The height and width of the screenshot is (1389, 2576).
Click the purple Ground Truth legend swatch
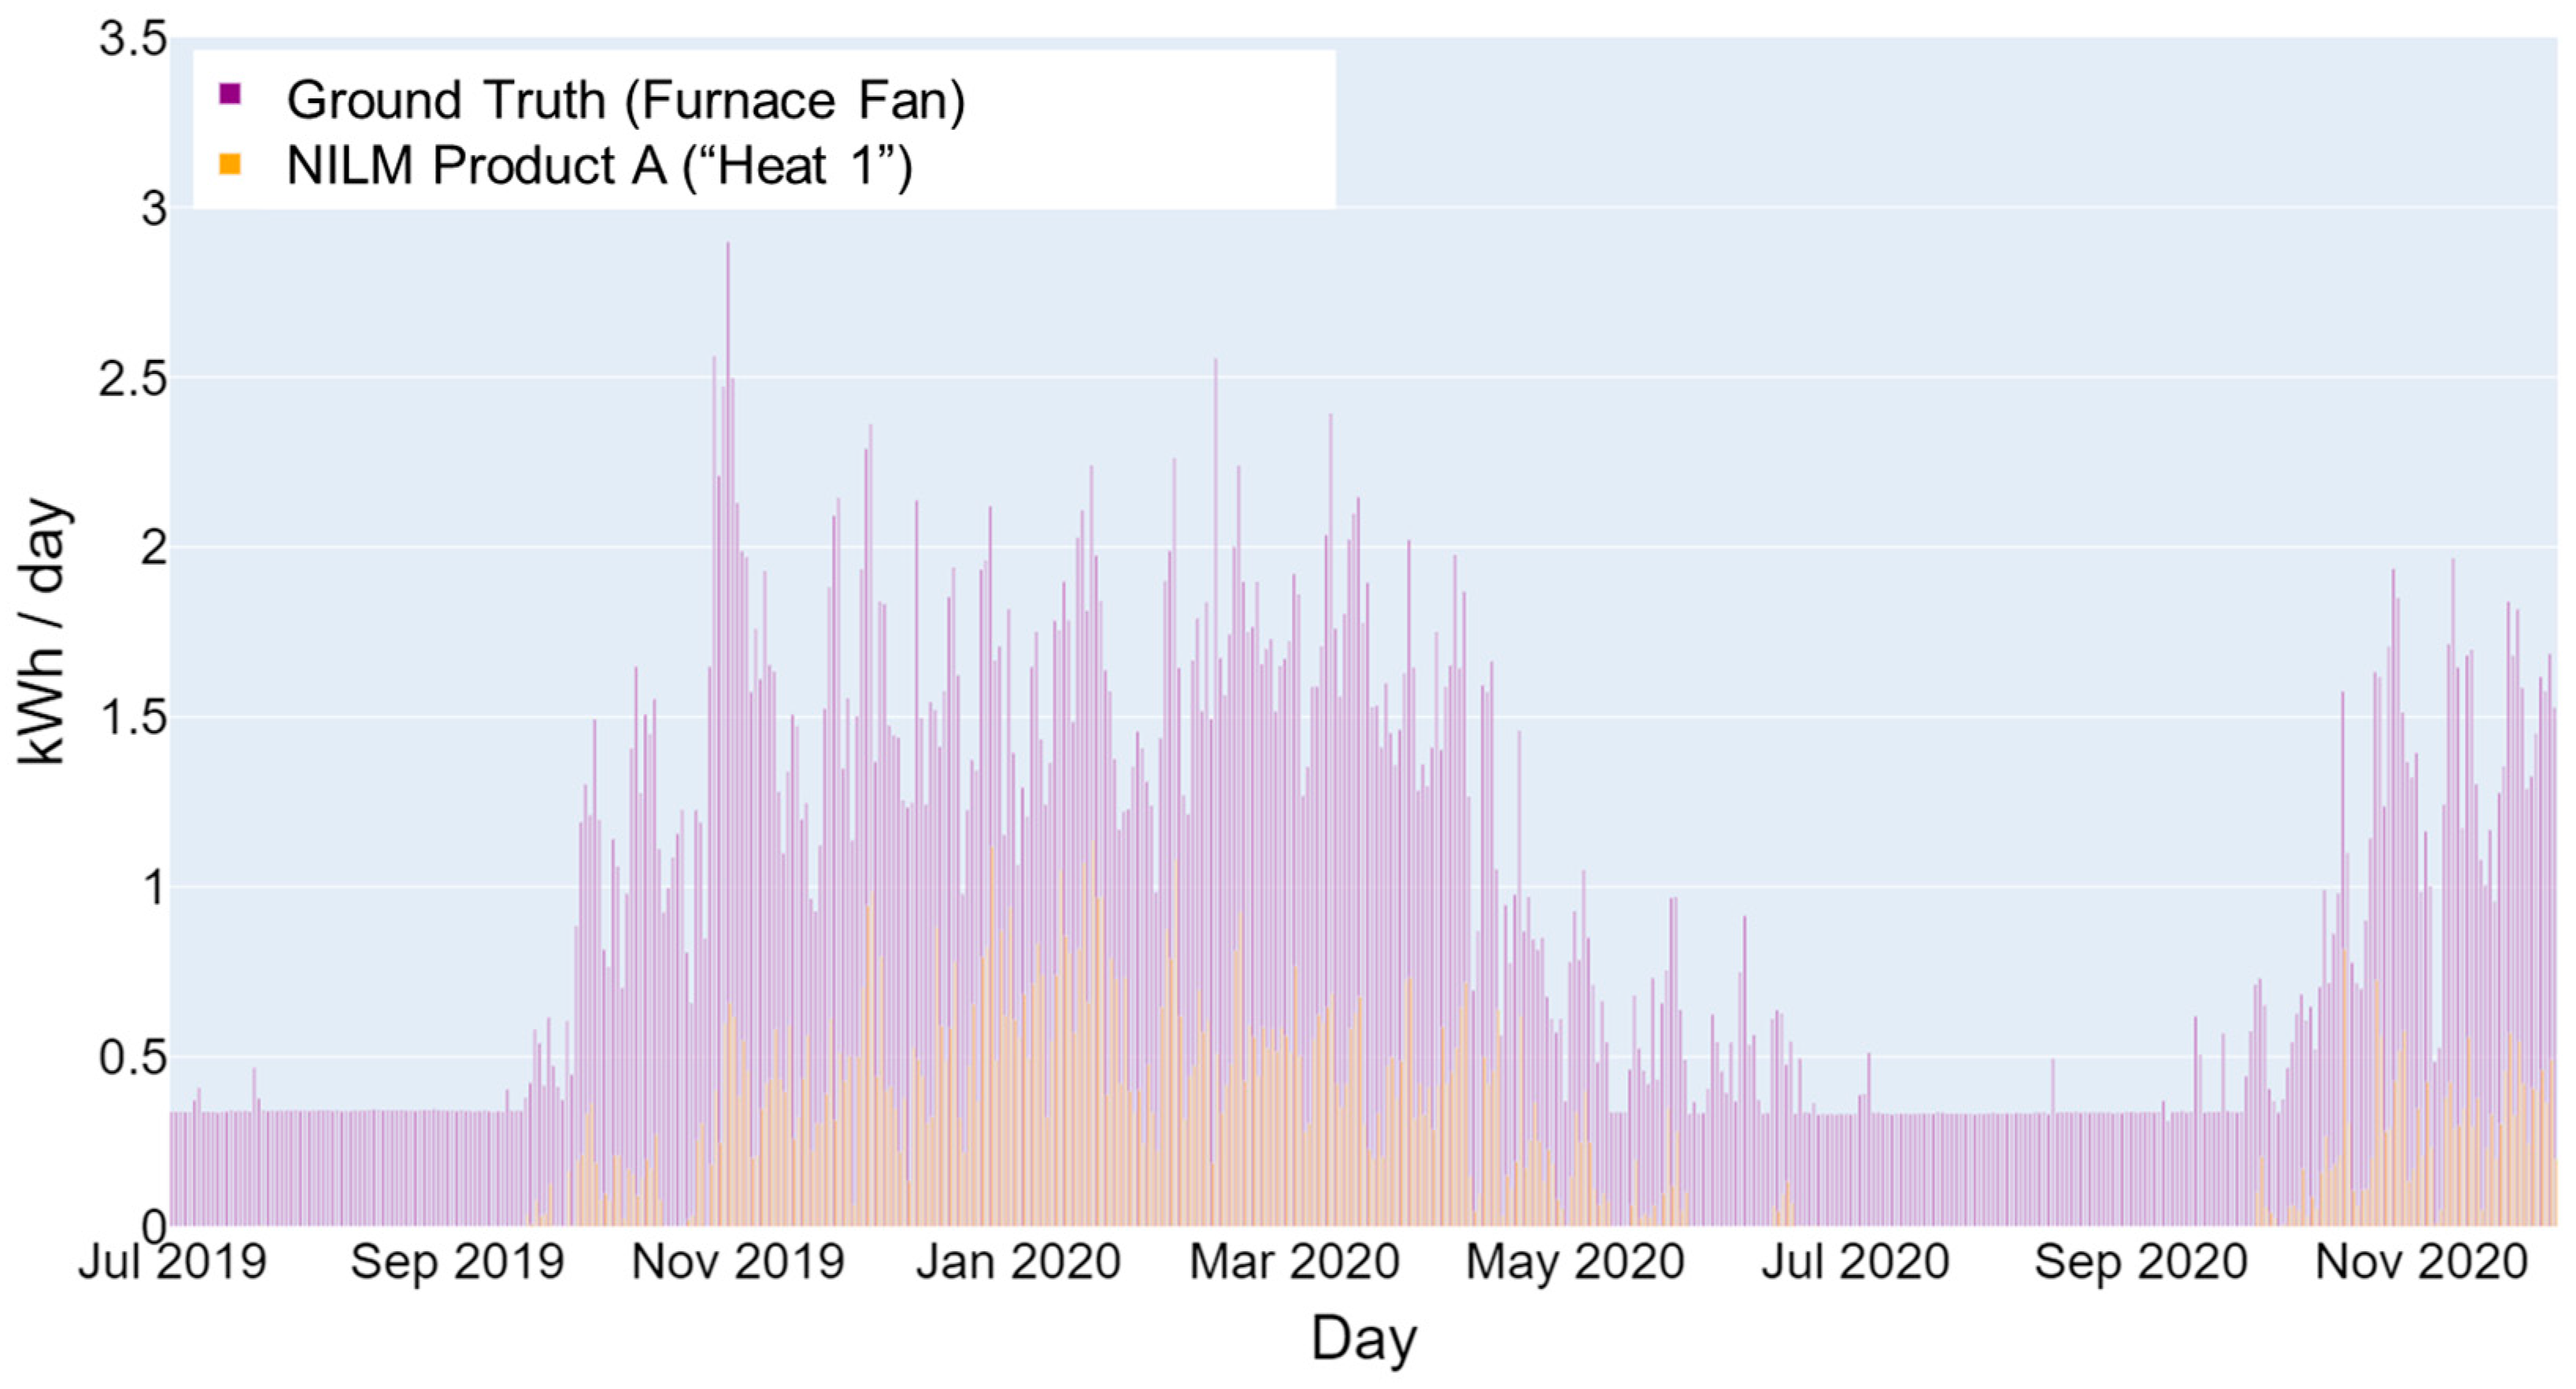click(x=230, y=95)
